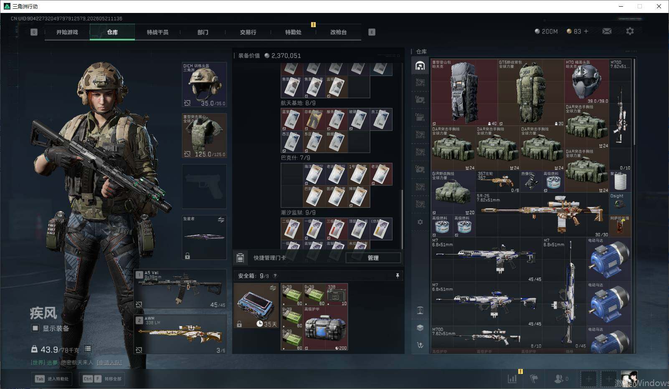The width and height of the screenshot is (669, 389).
Task: Select the GIR field chest rig
Action: click(454, 193)
